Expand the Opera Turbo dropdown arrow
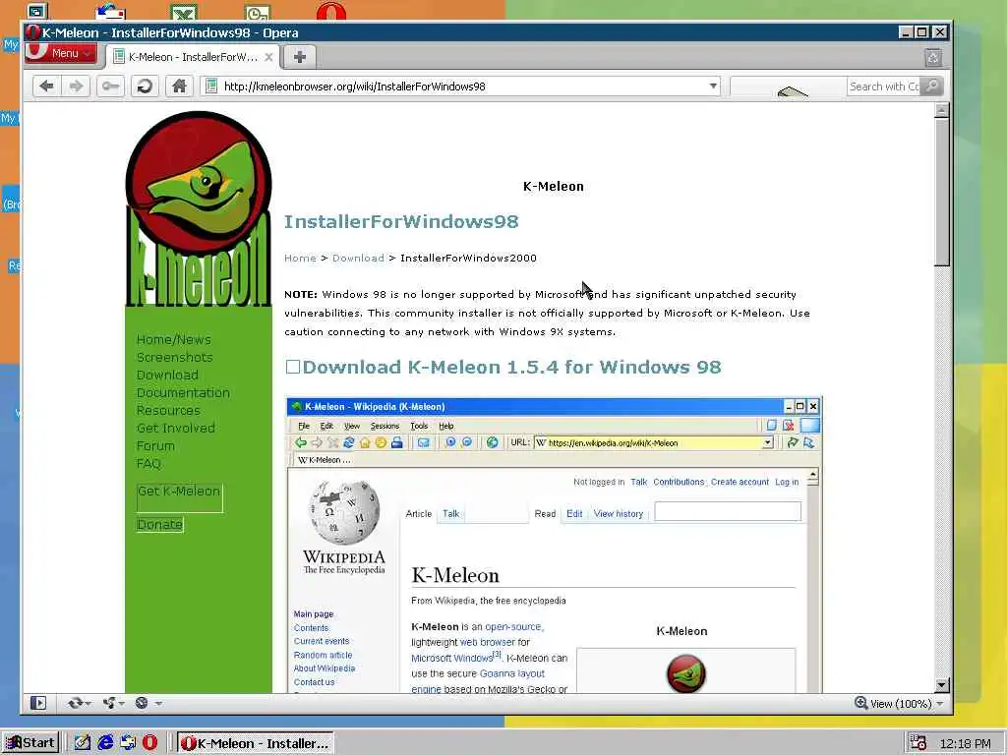 point(158,704)
